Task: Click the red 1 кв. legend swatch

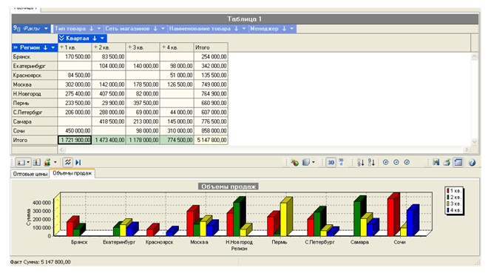Action: coord(448,191)
